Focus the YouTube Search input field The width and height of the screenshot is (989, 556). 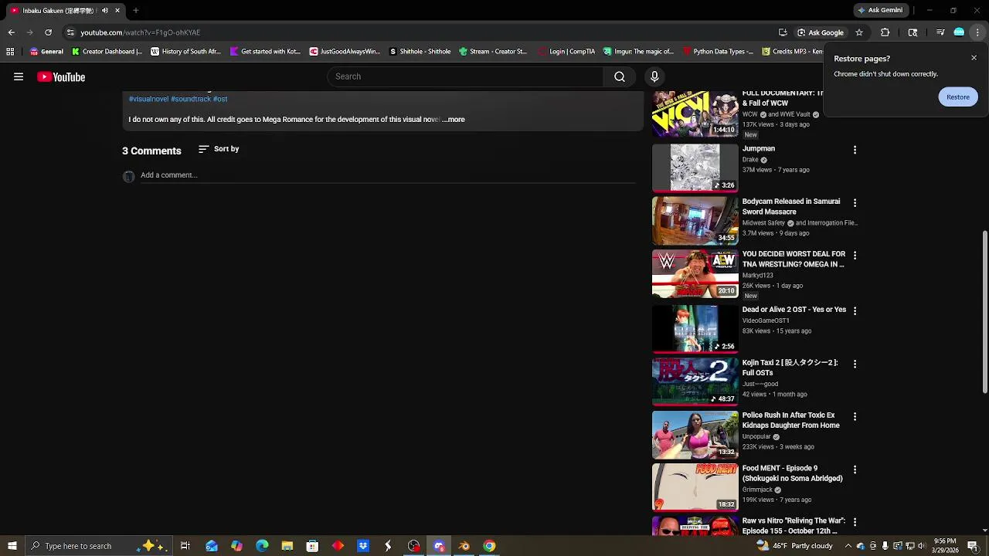click(x=465, y=76)
